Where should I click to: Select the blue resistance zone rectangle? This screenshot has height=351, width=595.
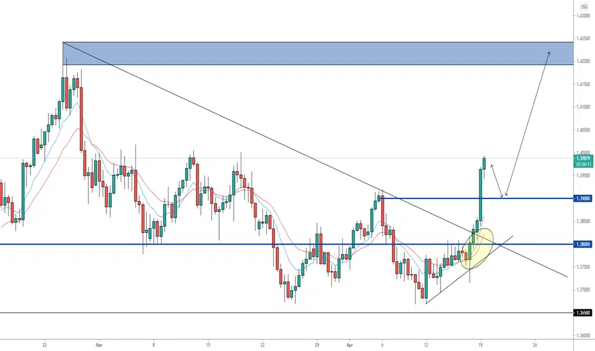[318, 54]
